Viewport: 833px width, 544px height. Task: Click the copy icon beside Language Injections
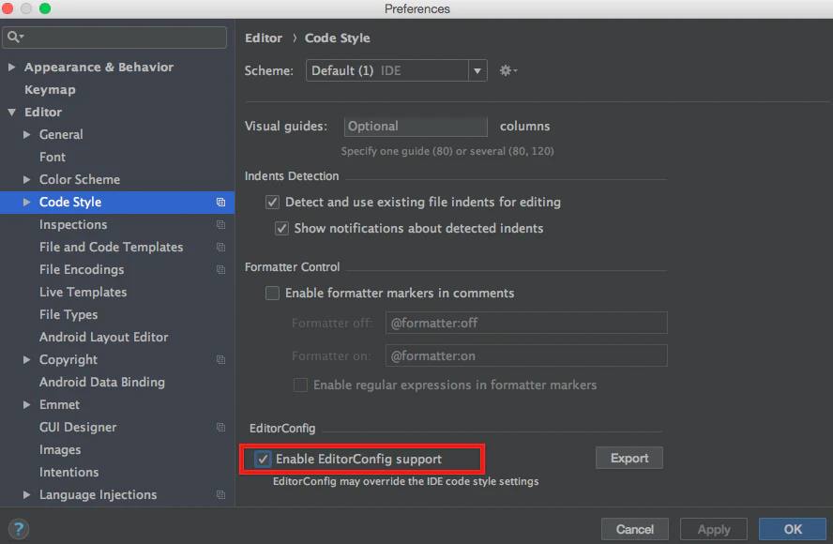pyautogui.click(x=220, y=494)
